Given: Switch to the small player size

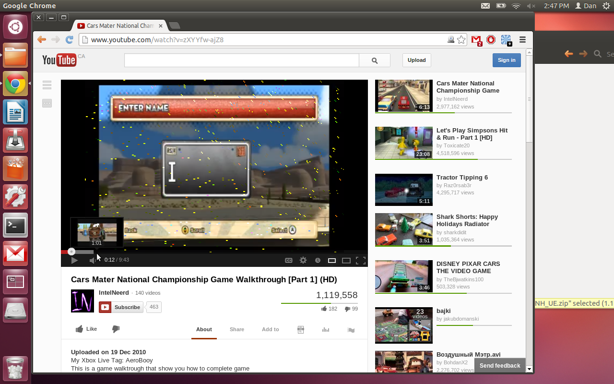Looking at the screenshot, I should [331, 261].
